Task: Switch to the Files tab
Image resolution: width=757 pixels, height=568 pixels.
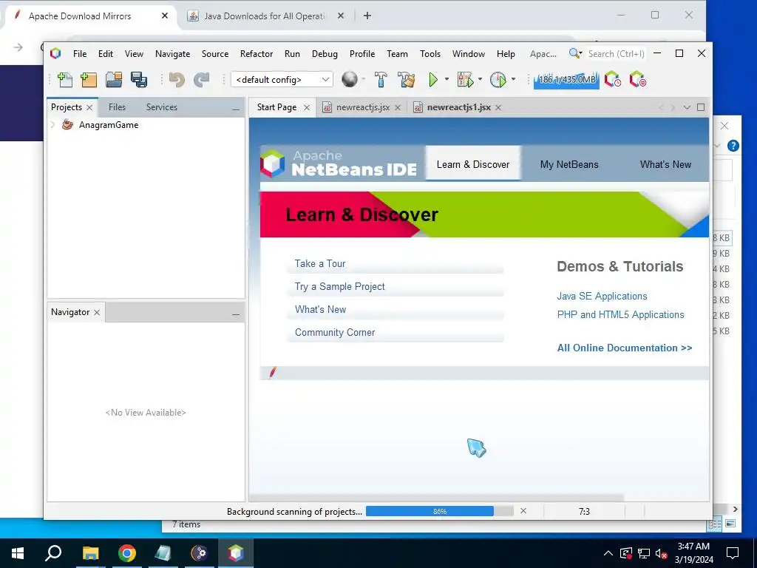Action: 117,107
